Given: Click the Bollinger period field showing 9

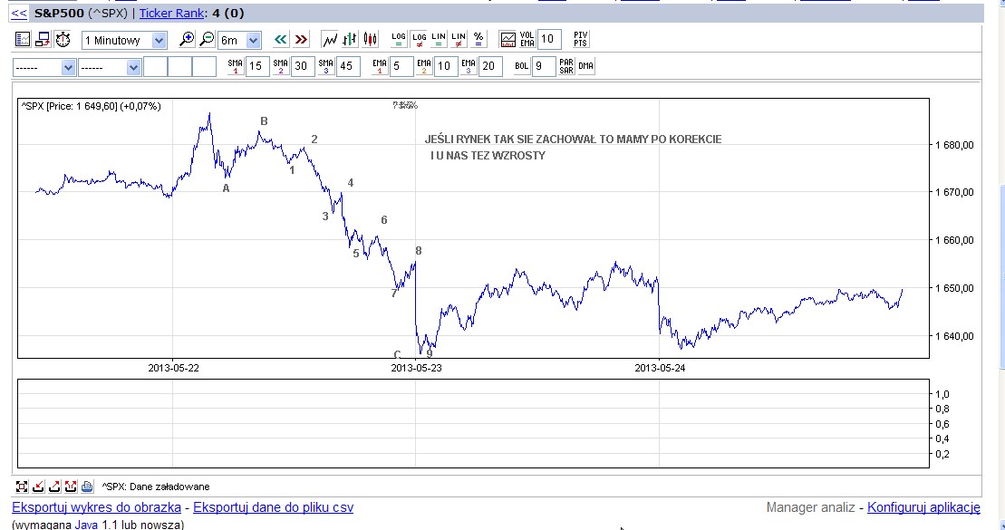Looking at the screenshot, I should click(x=544, y=66).
